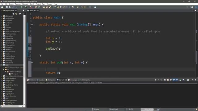Select the (default package) node
Image resolution: width=198 pixels, height=111 pixels.
click(14, 72)
